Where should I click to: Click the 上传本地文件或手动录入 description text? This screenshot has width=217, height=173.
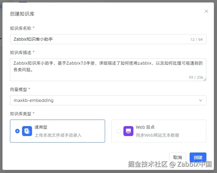point(58,135)
